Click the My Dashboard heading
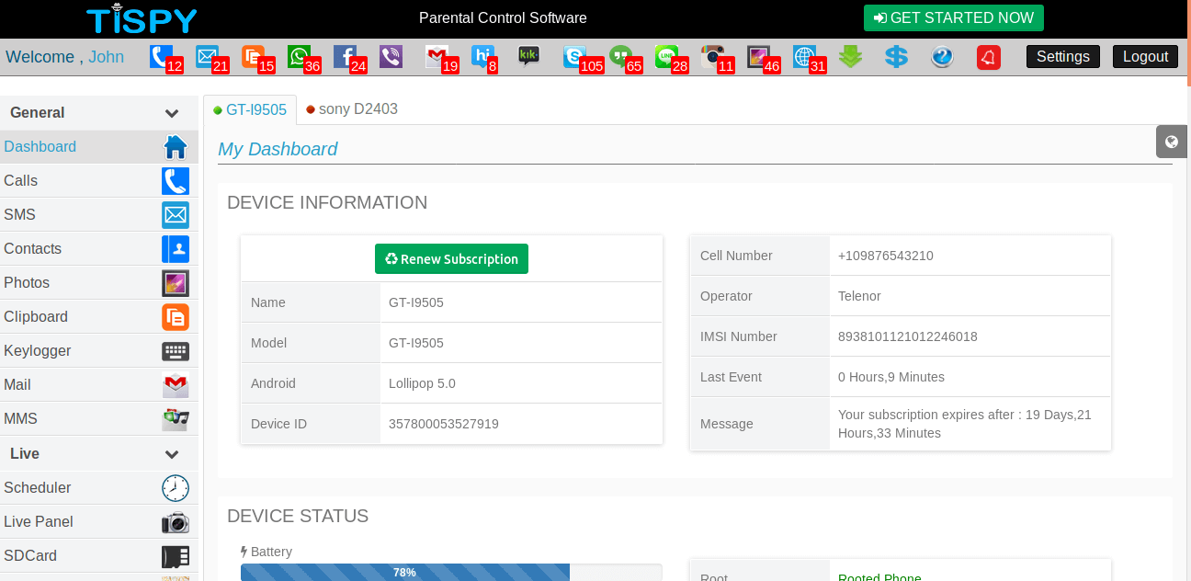The width and height of the screenshot is (1191, 581). pyautogui.click(x=278, y=149)
